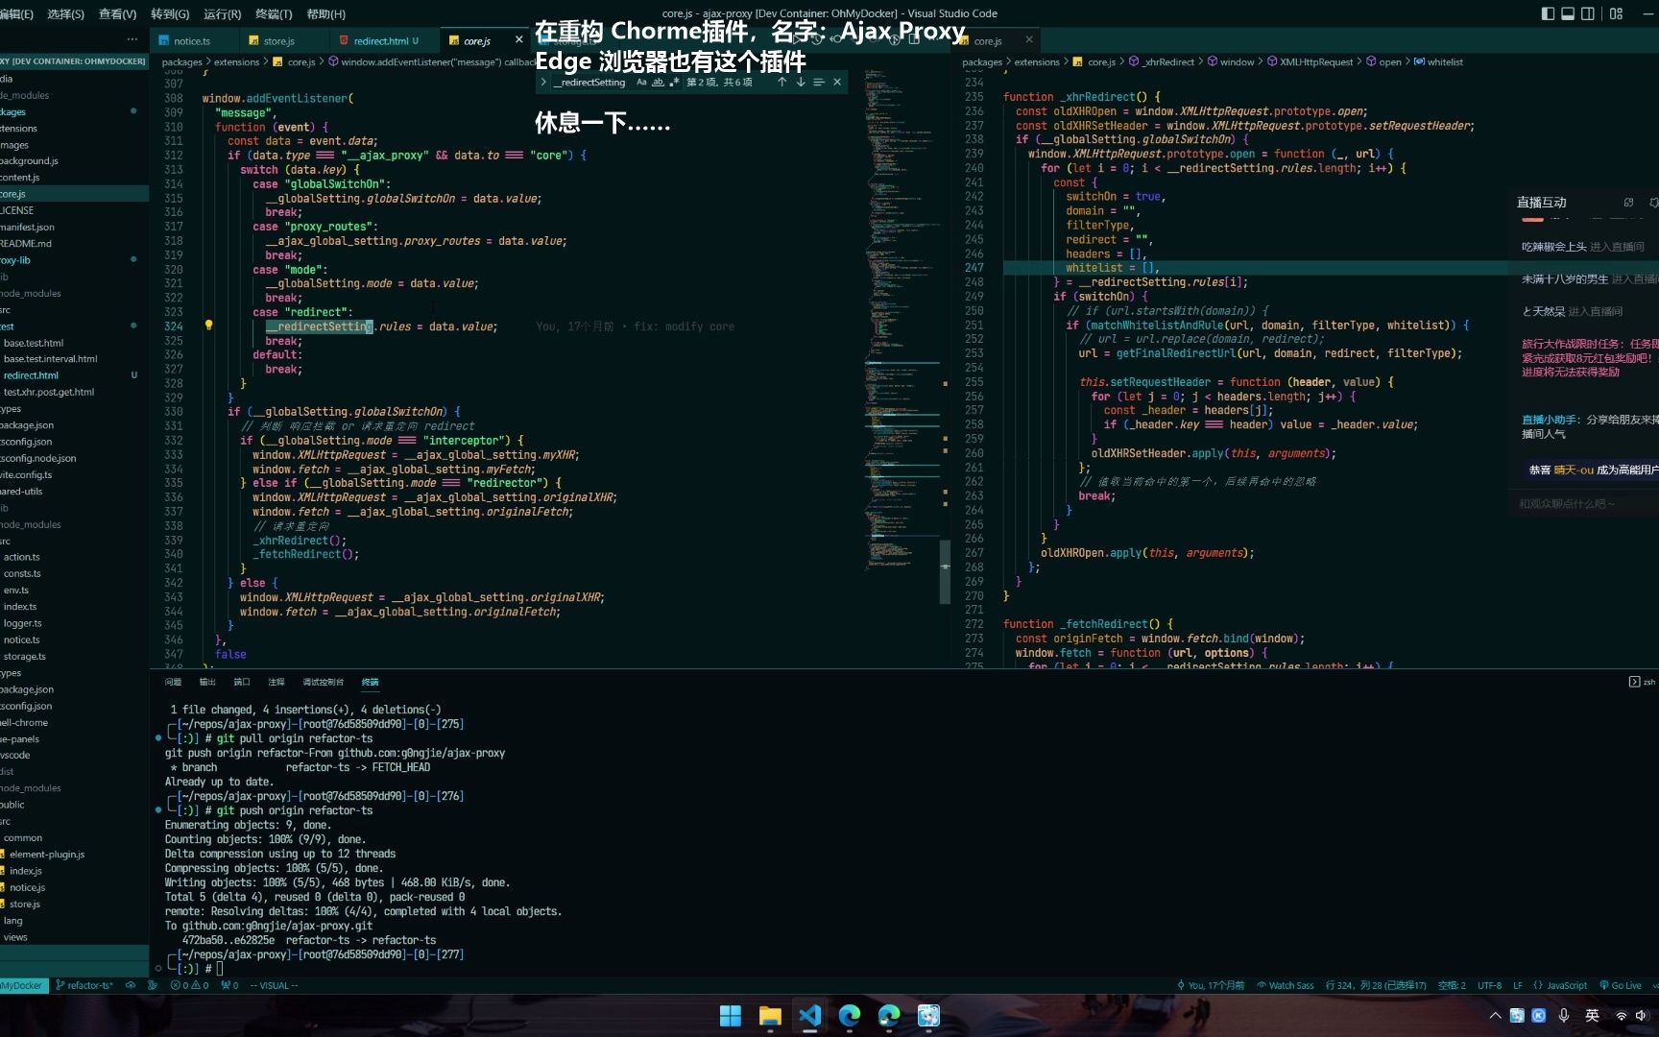
Task: Open base.test.html in explorer
Action: (34, 343)
